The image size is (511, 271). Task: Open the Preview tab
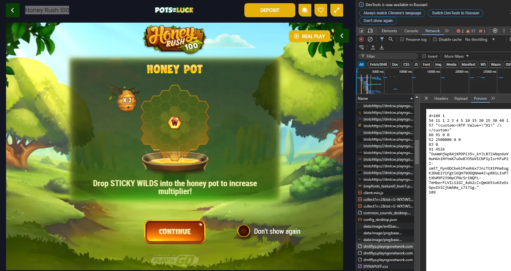point(480,99)
